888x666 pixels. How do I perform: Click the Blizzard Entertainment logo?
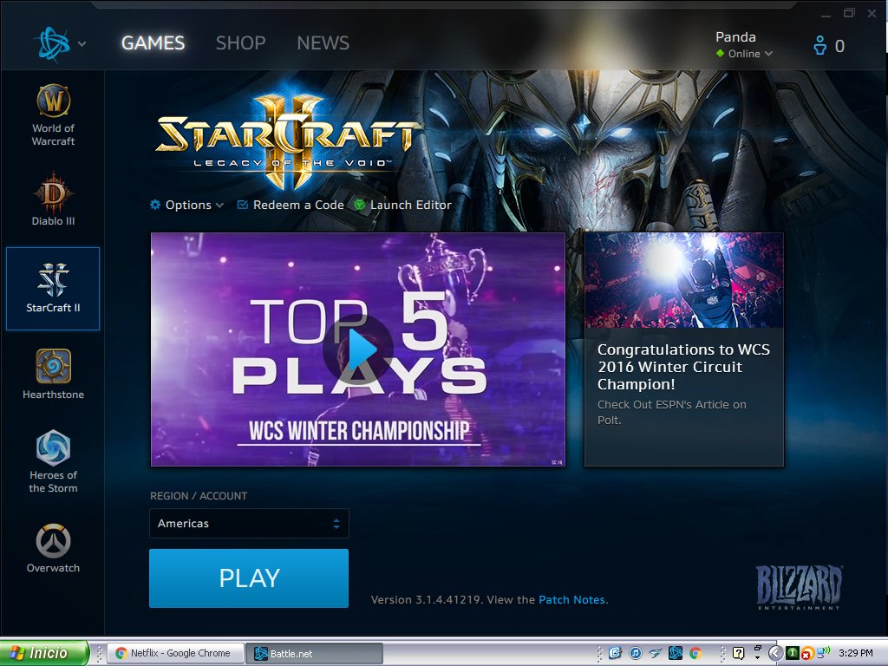(x=799, y=587)
